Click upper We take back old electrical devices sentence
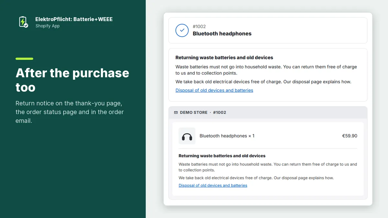 (263, 82)
